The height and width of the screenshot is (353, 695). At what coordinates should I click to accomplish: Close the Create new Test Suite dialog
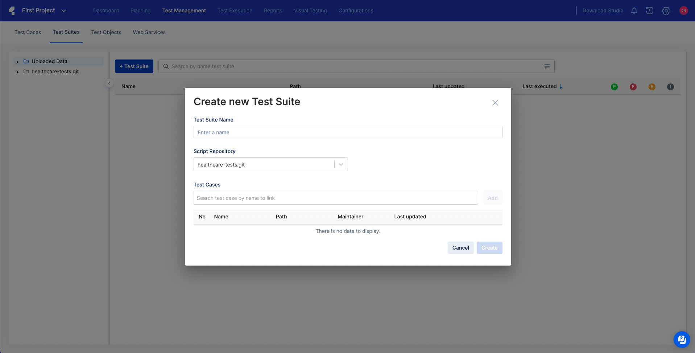pos(495,103)
